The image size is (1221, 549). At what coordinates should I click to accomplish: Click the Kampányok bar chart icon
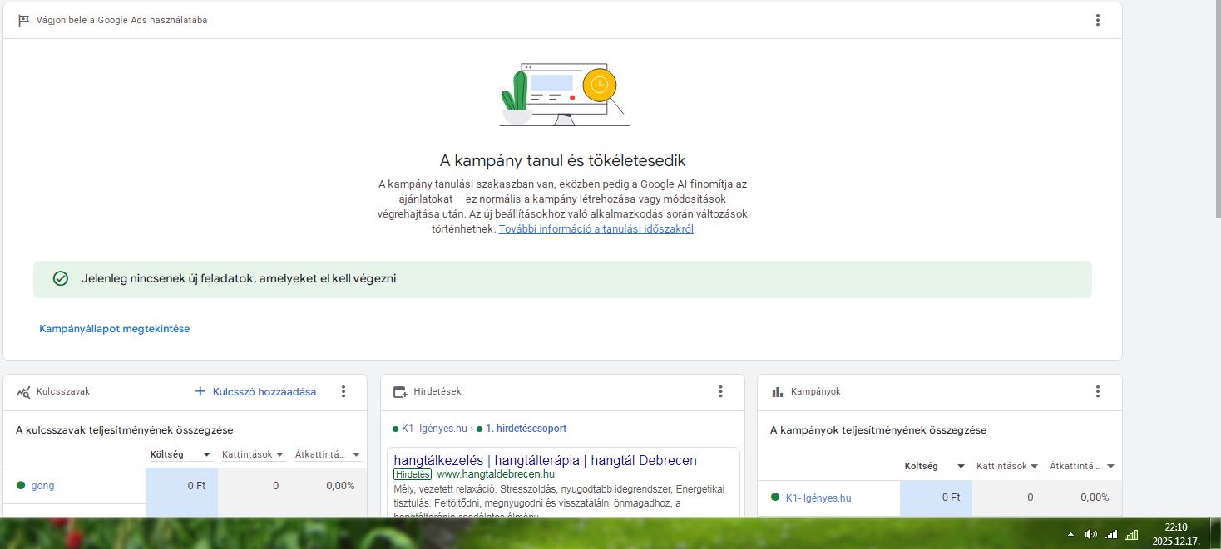(x=778, y=391)
